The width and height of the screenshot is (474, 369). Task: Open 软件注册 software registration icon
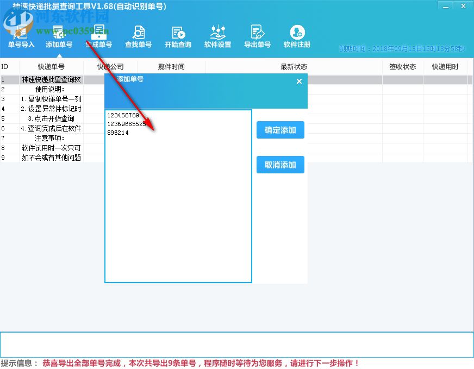coord(297,35)
